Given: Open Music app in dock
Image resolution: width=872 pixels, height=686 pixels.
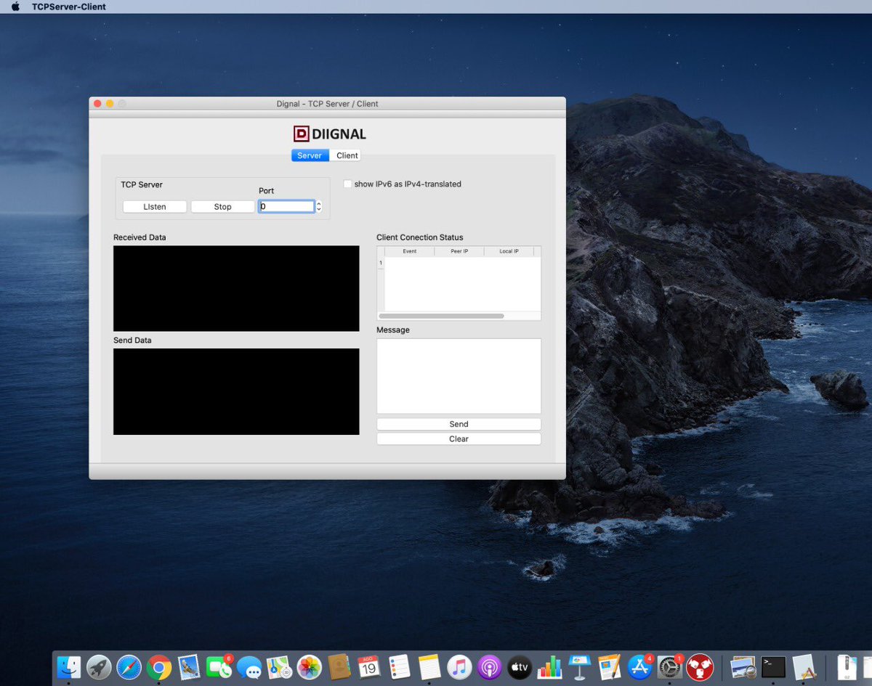Looking at the screenshot, I should pyautogui.click(x=459, y=667).
